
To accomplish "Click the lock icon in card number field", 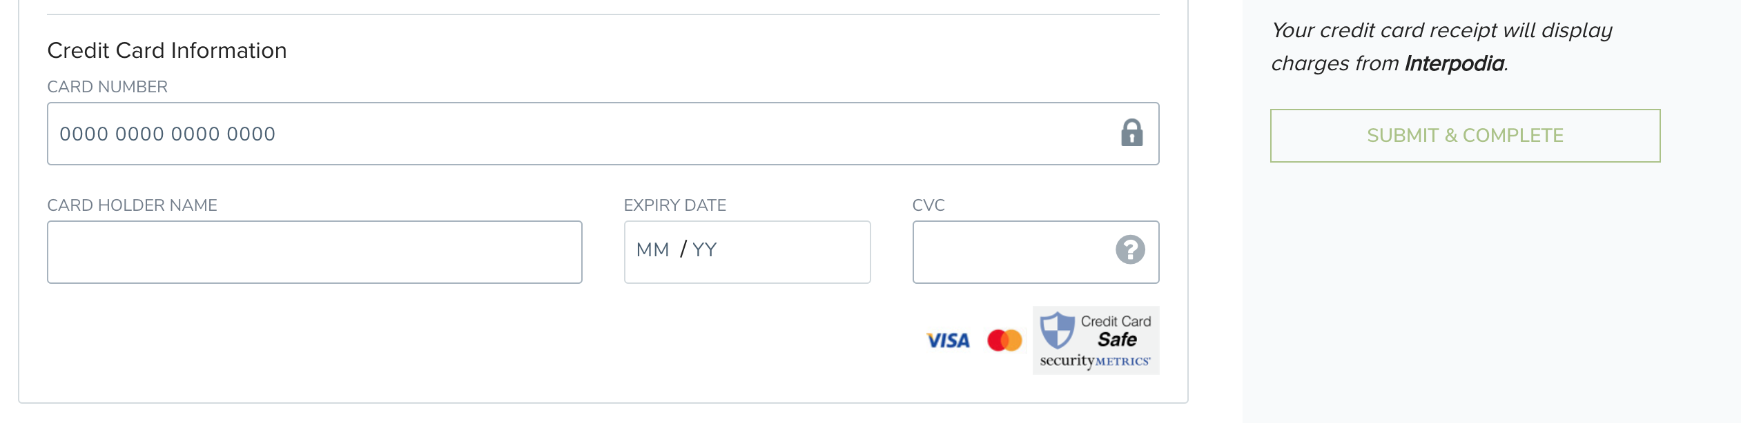I will [x=1131, y=133].
